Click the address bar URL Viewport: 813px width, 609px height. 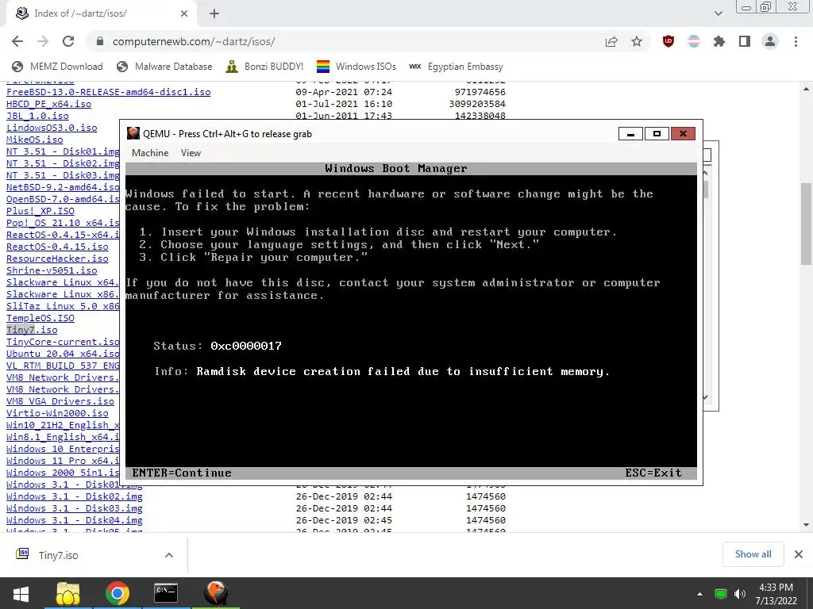[x=194, y=41]
